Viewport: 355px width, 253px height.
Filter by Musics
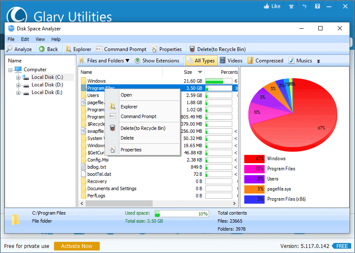[301, 61]
